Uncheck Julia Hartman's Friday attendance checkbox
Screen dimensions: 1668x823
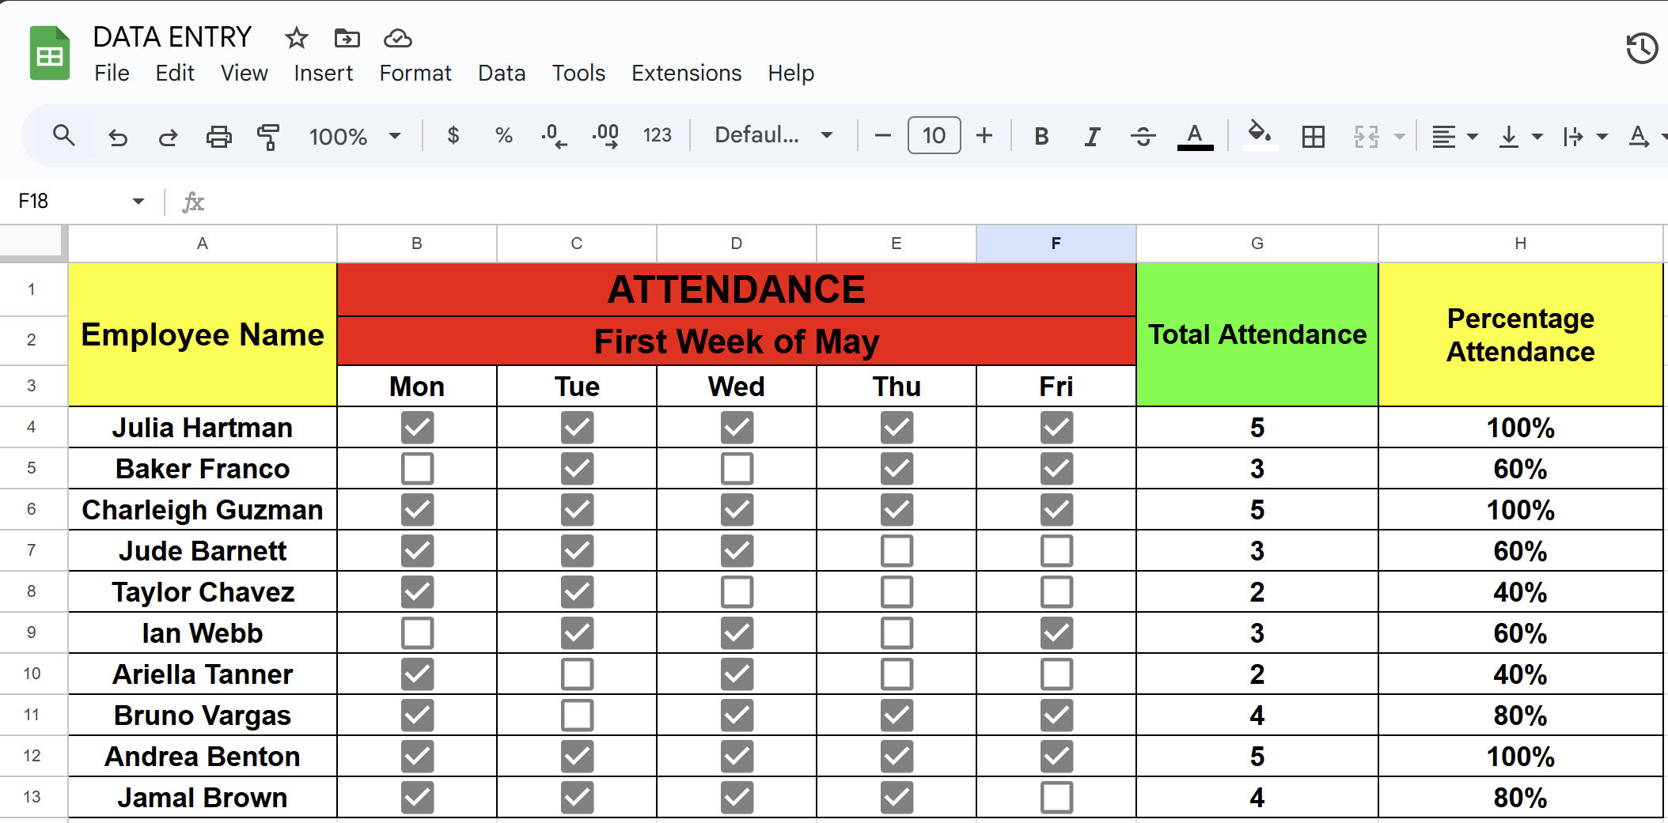pyautogui.click(x=1056, y=428)
